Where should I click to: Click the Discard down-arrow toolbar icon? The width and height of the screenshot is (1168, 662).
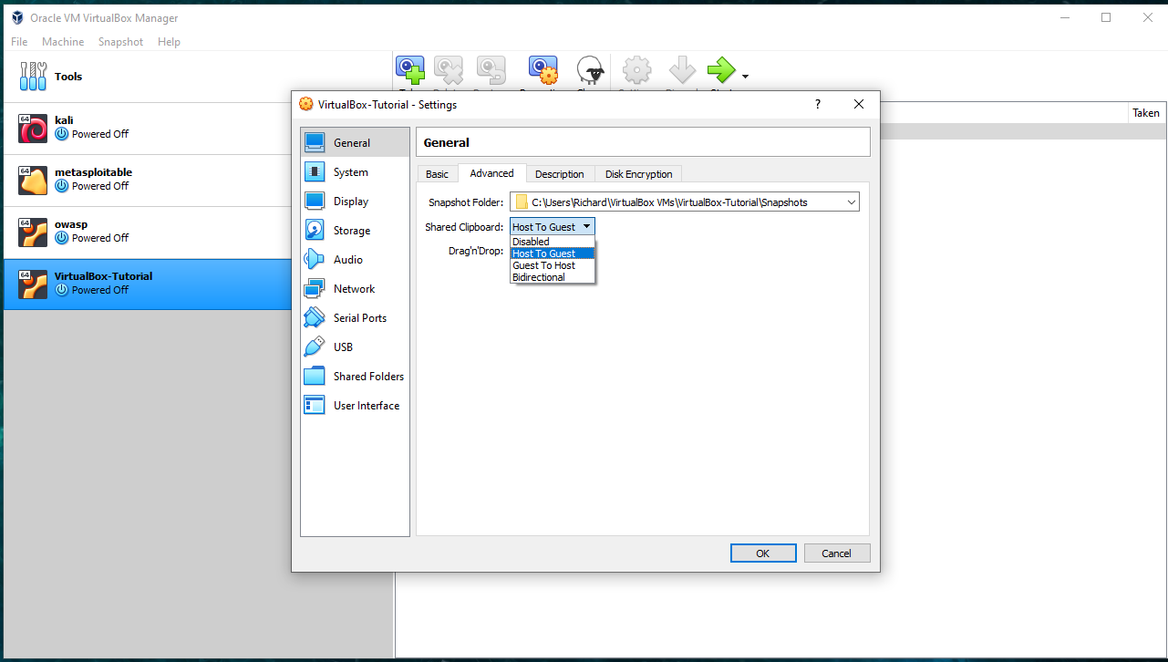tap(682, 70)
